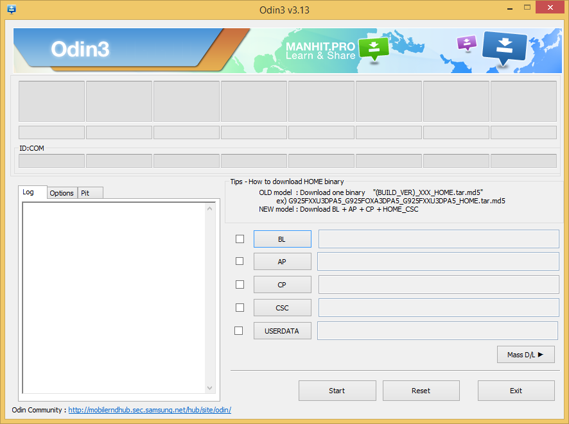Viewport: 569px width, 424px height.
Task: Click the MANHIT.PRO Learn & Share banner text
Action: coord(320,51)
